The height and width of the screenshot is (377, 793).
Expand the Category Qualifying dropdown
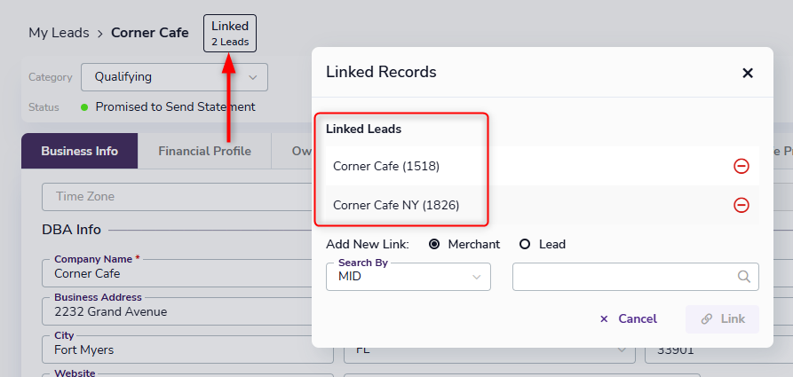tap(174, 77)
